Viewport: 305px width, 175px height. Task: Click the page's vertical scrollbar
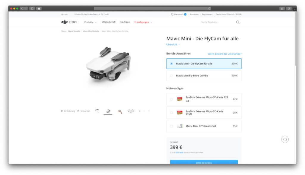click(295, 39)
